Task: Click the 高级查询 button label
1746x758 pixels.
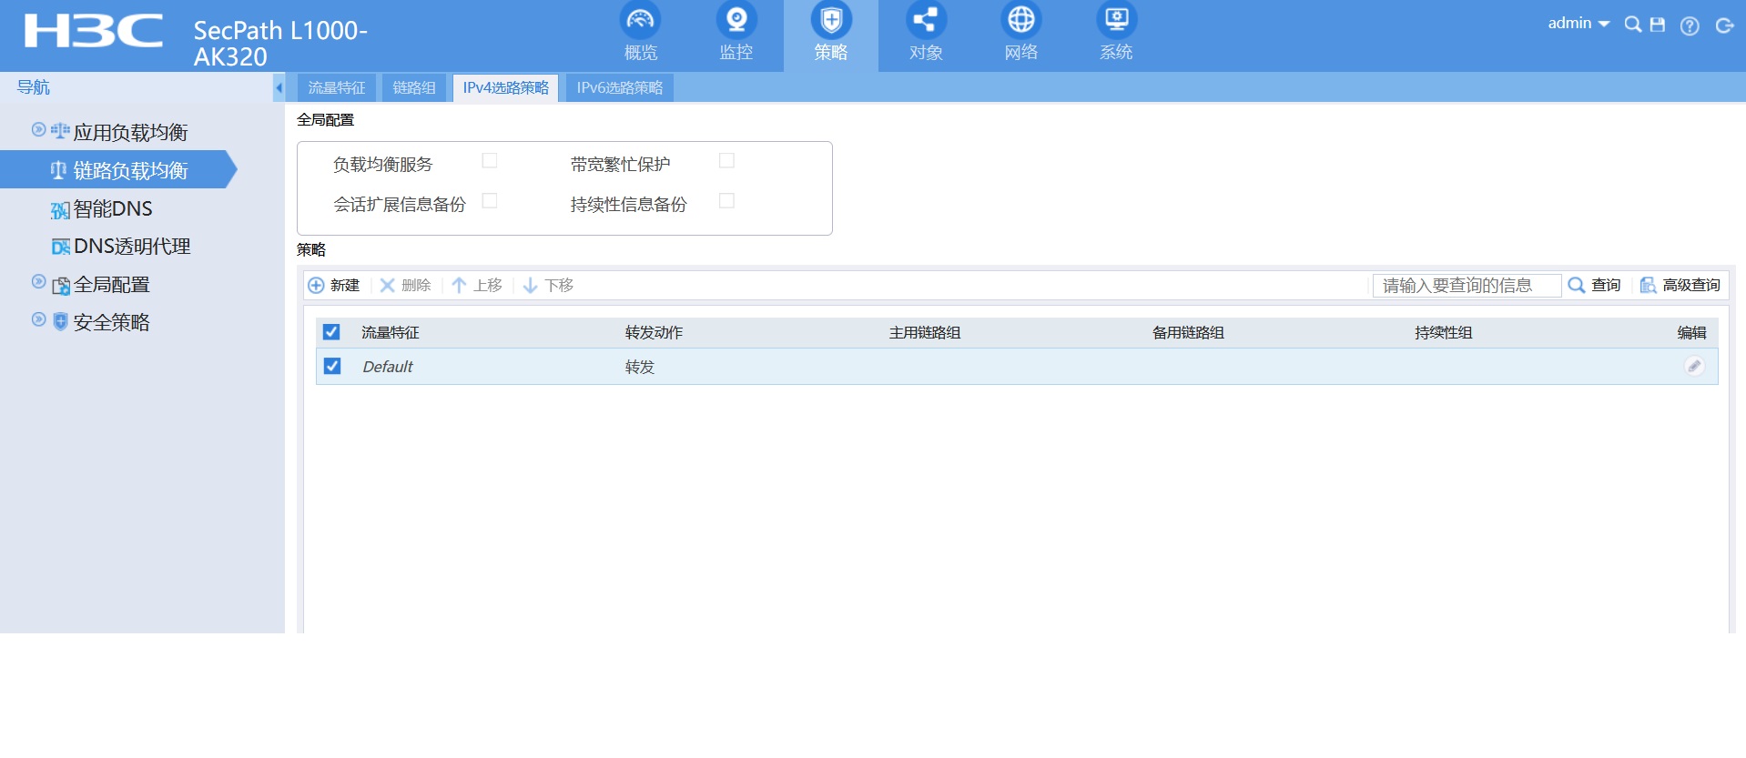Action: [1691, 286]
